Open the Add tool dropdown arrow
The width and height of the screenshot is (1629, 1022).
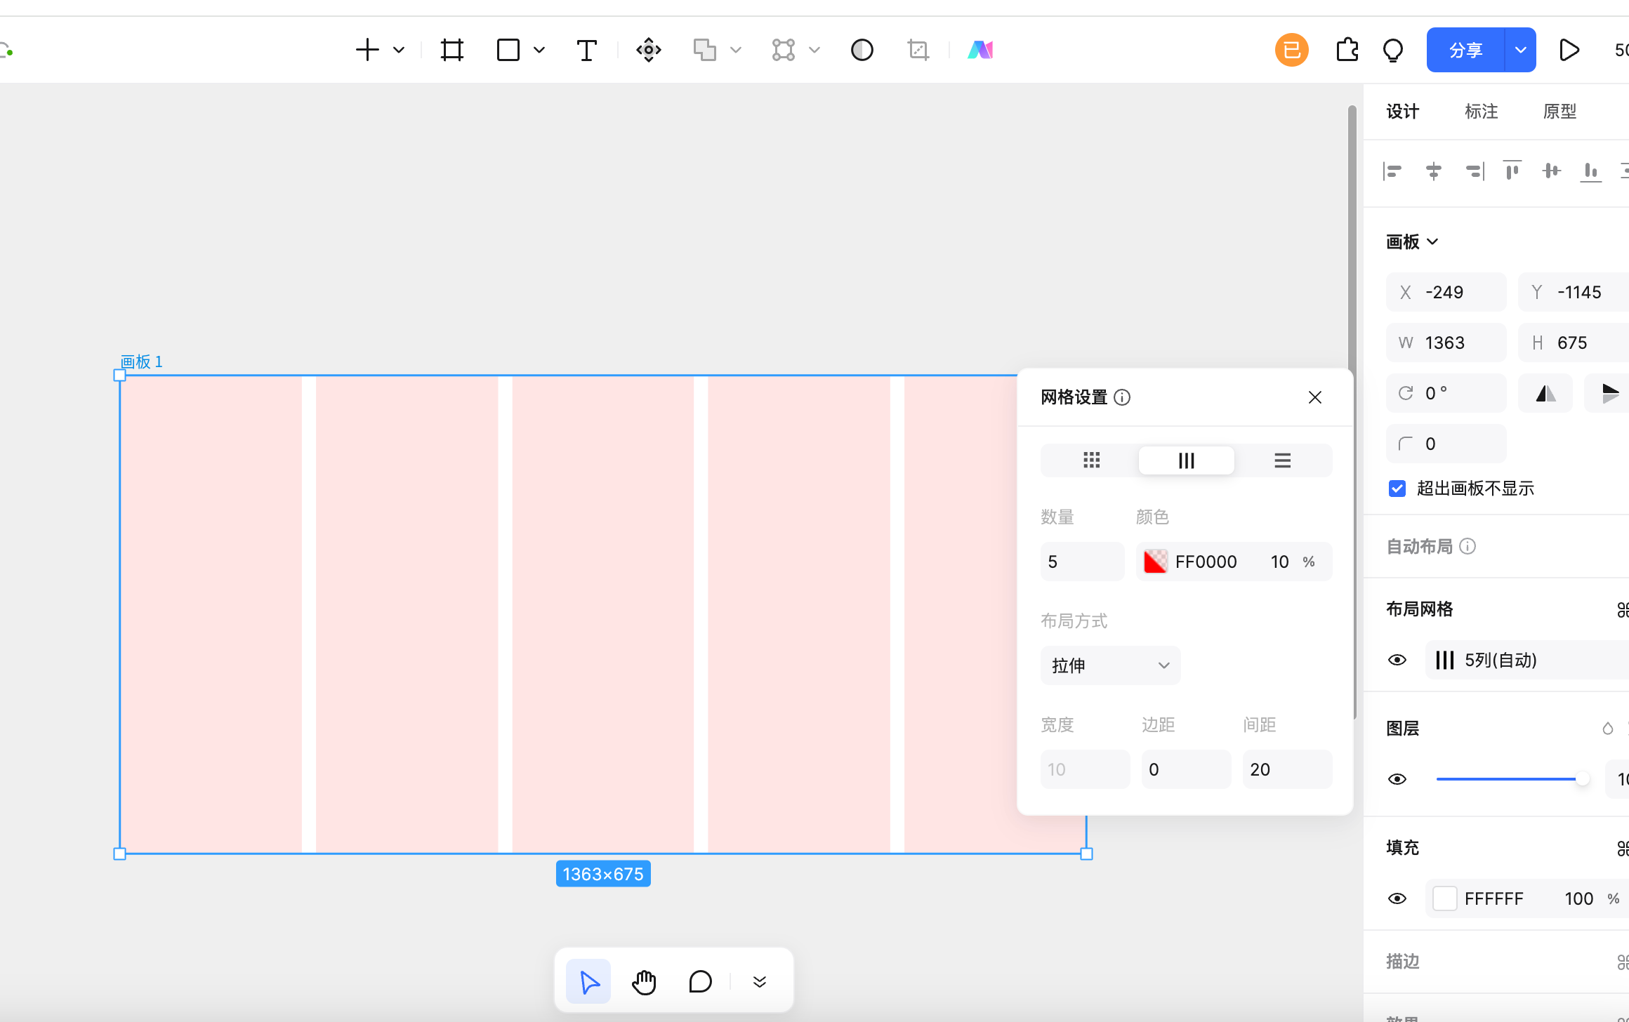[399, 50]
